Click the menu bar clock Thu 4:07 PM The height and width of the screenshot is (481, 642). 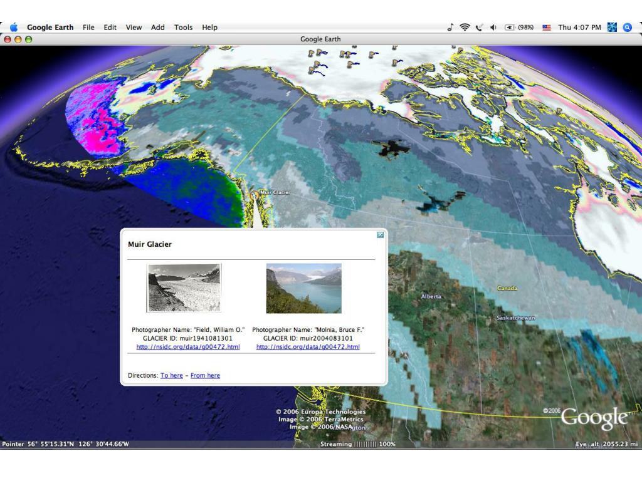(579, 28)
